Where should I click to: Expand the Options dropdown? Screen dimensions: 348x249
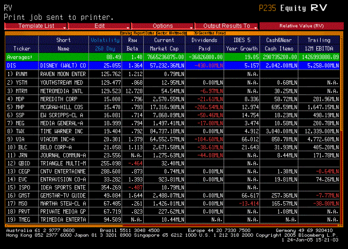point(163,26)
